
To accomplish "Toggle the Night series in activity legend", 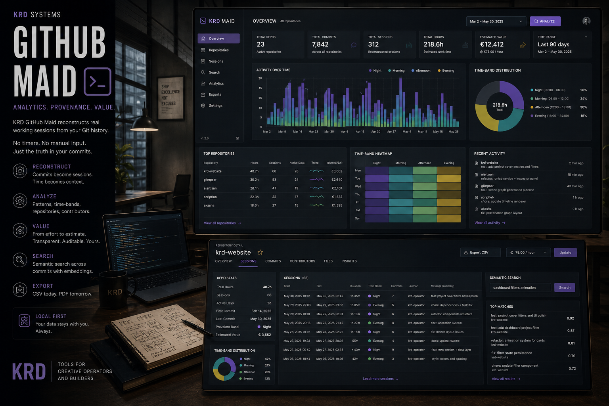I will click(375, 71).
